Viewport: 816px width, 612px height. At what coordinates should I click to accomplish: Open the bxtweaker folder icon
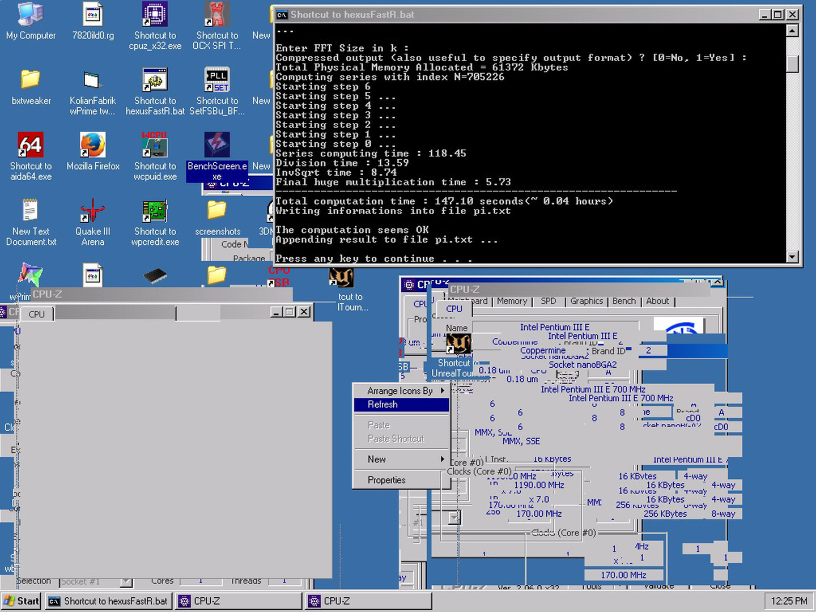tap(31, 87)
